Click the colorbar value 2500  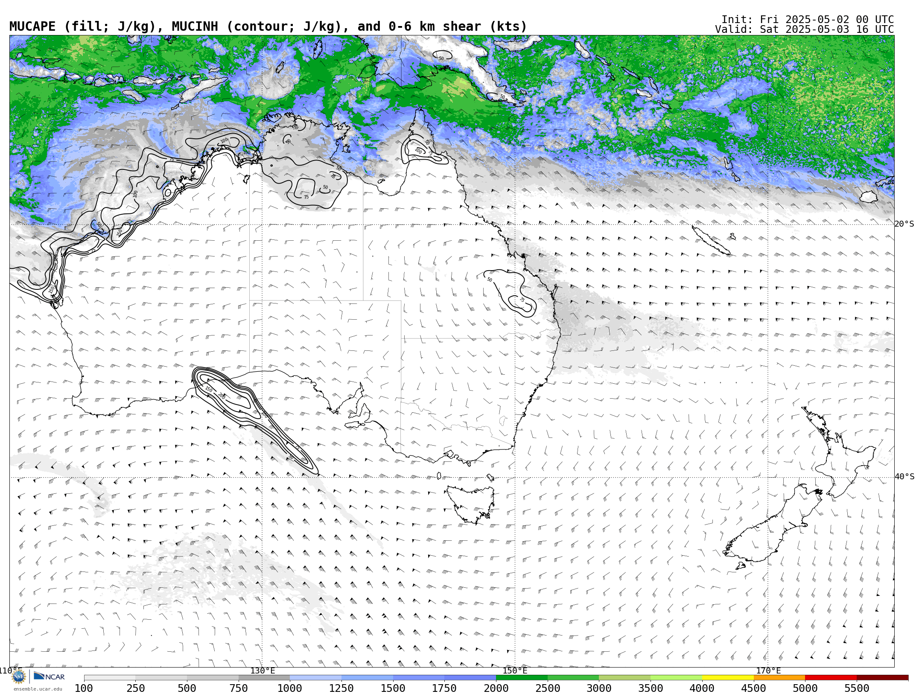pos(548,688)
